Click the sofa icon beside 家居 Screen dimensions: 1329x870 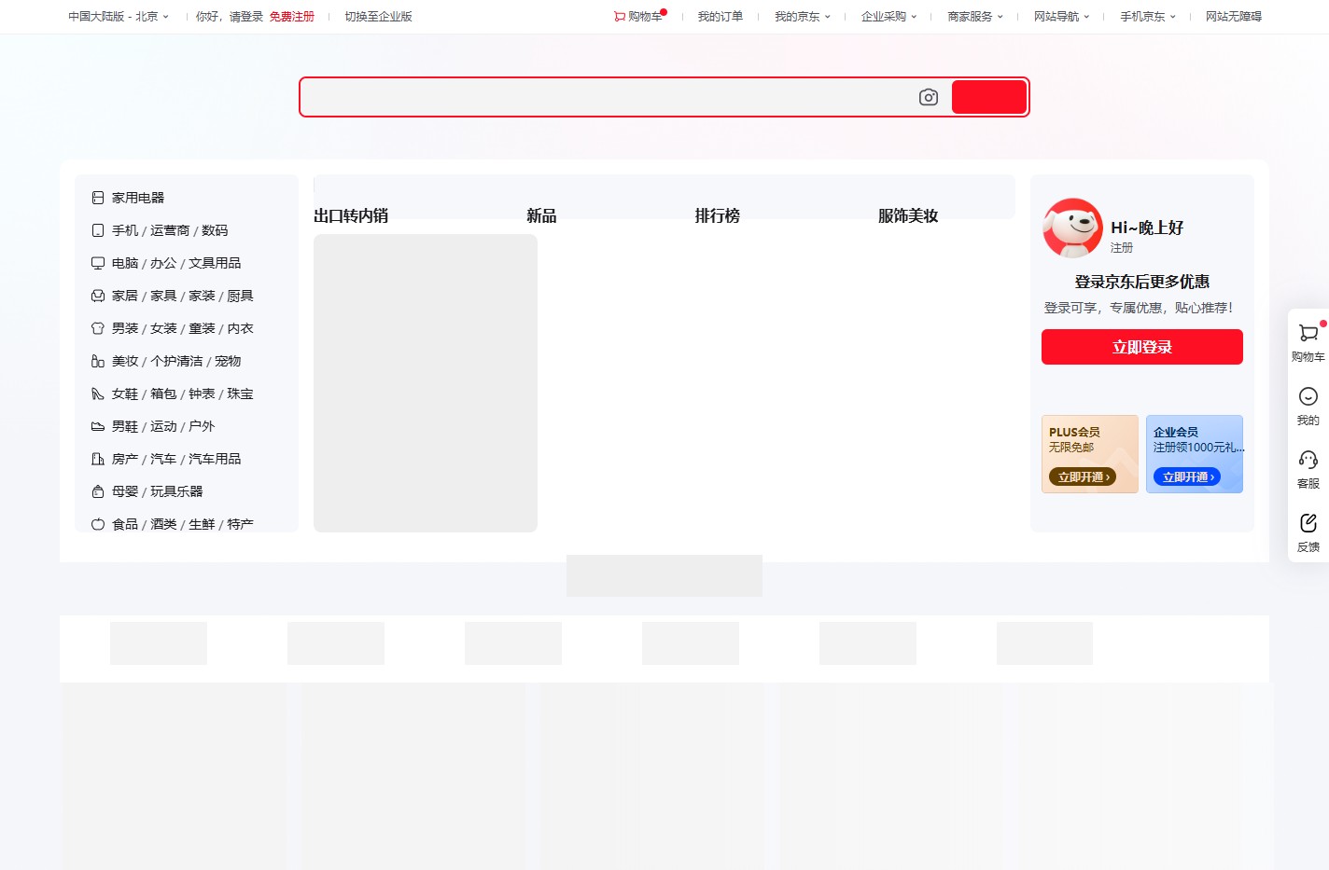pyautogui.click(x=98, y=296)
